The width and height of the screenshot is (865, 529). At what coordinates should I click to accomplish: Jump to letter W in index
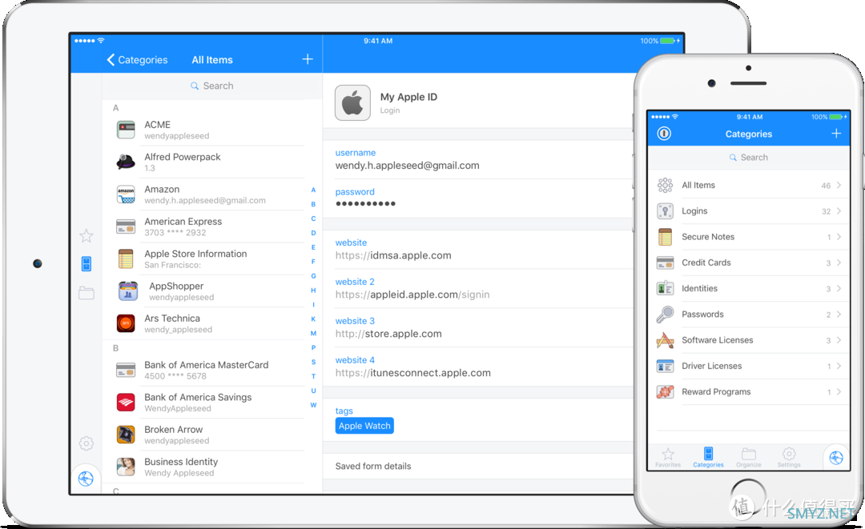[x=313, y=405]
